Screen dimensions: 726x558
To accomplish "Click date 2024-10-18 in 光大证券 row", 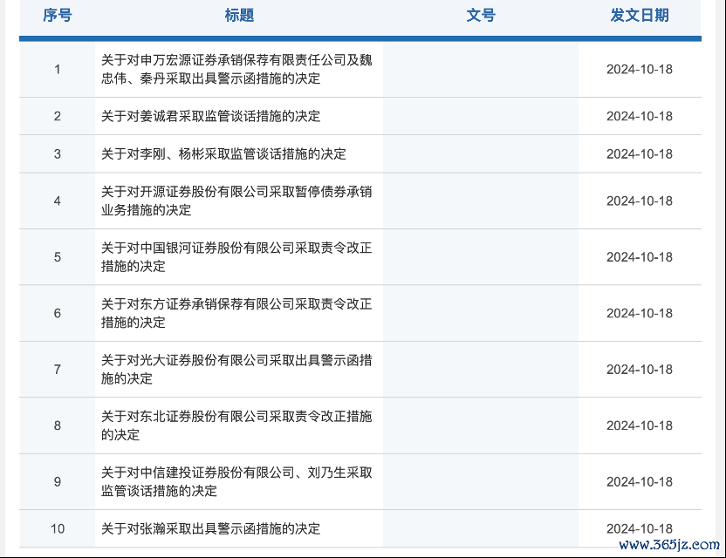I will coord(640,369).
